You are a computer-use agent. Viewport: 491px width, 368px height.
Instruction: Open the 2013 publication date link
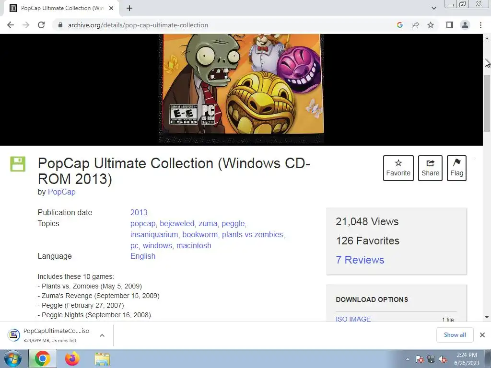[139, 212]
